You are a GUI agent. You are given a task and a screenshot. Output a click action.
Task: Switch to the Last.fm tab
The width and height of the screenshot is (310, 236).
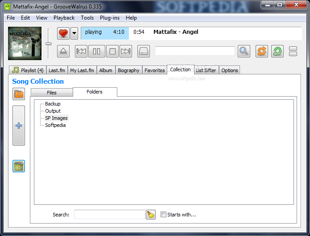[x=57, y=70]
